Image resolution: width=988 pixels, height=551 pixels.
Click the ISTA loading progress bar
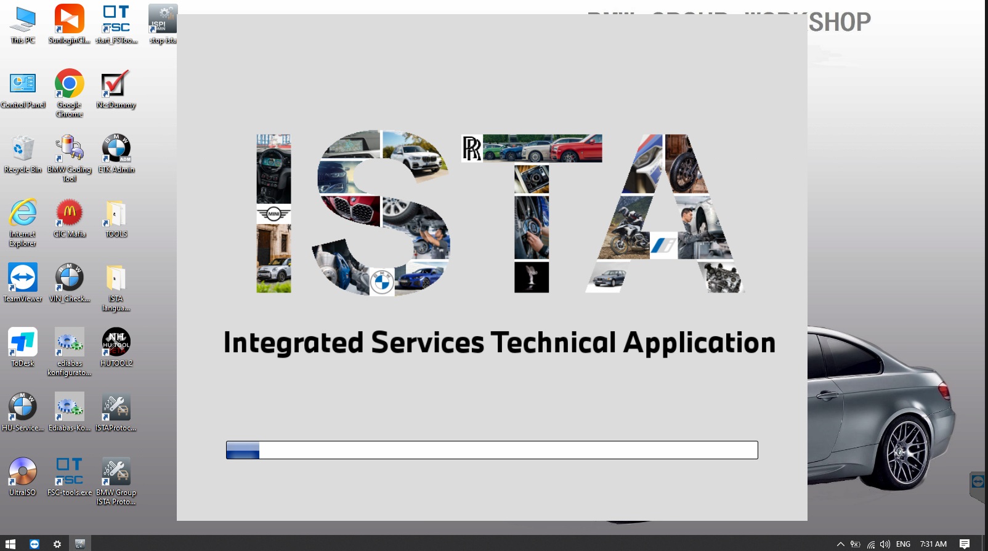coord(492,450)
